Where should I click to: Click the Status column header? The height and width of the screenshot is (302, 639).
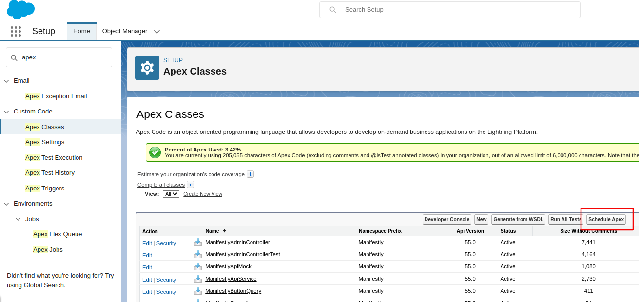(508, 231)
